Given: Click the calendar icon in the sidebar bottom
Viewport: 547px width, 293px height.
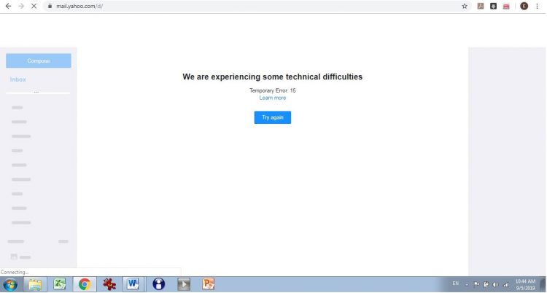Looking at the screenshot, I should pos(14,257).
